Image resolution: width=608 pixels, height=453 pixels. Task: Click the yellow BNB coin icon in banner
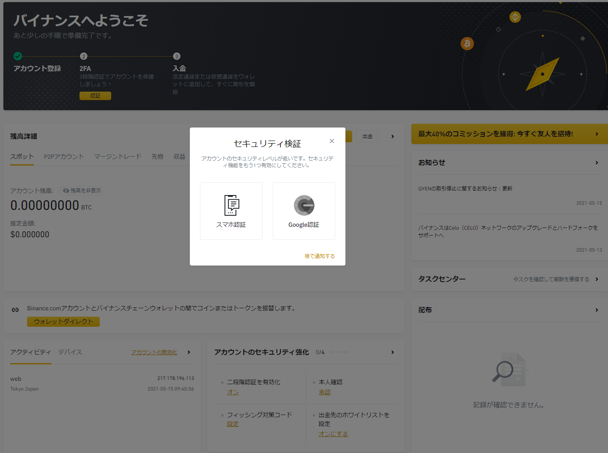(515, 17)
